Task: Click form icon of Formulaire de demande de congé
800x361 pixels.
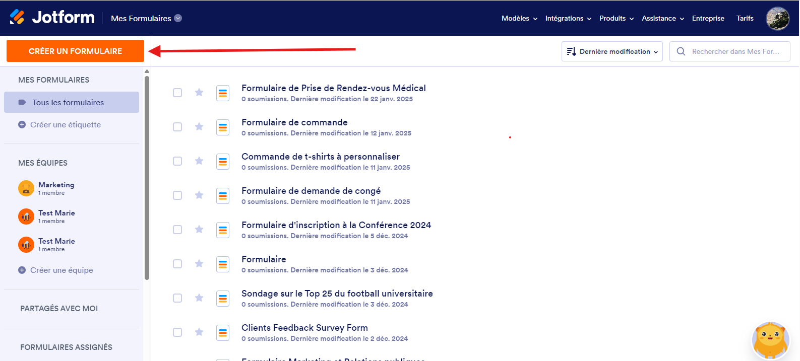Action: tap(223, 196)
